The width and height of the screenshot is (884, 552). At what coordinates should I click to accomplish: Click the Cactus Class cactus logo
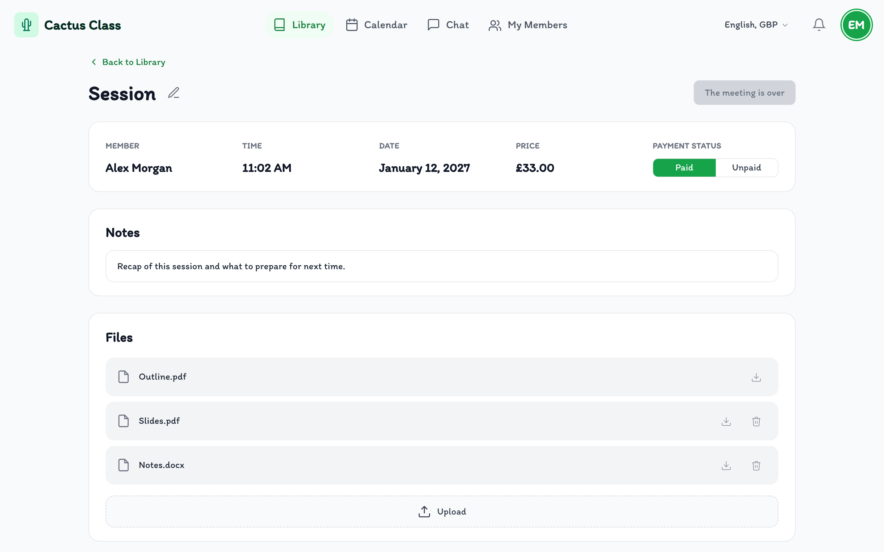coord(26,25)
